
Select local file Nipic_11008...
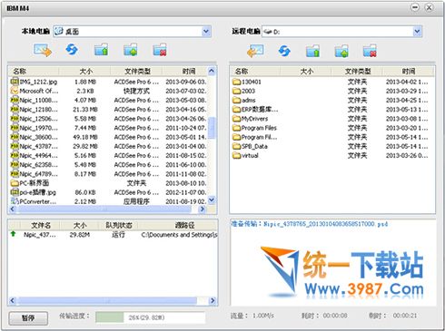pos(109,100)
